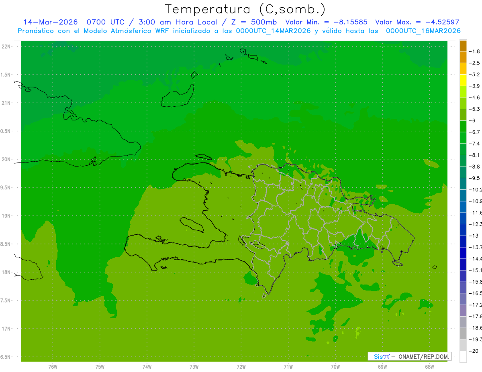The width and height of the screenshot is (482, 372).
Task: Click the "8.5N" latitude label
Action: pos(6,244)
